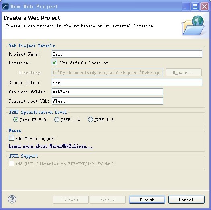Click into the Source folder field
The height and width of the screenshot is (210, 211).
127,82
